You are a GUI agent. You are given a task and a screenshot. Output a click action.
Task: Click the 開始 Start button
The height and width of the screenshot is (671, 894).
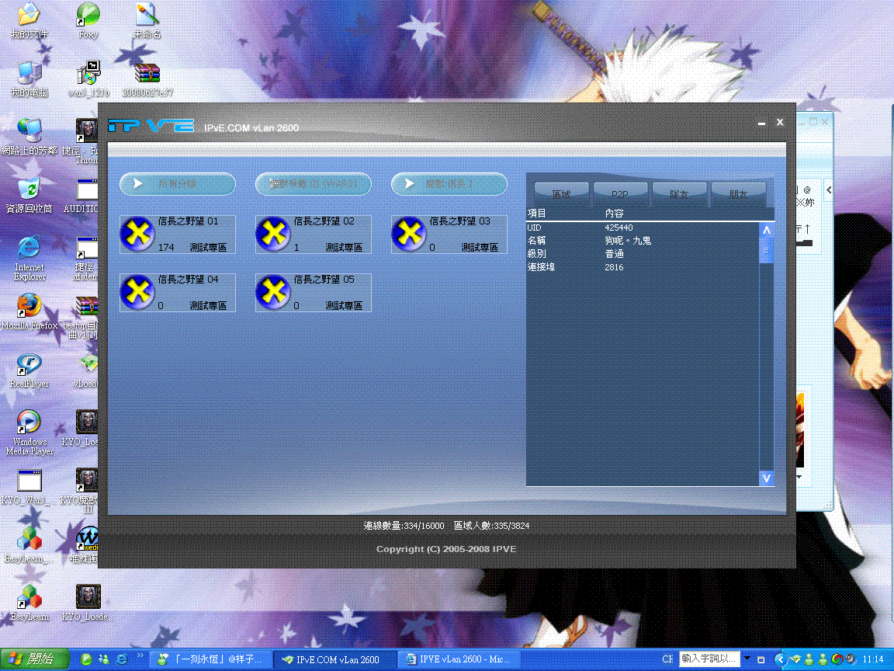click(x=34, y=659)
